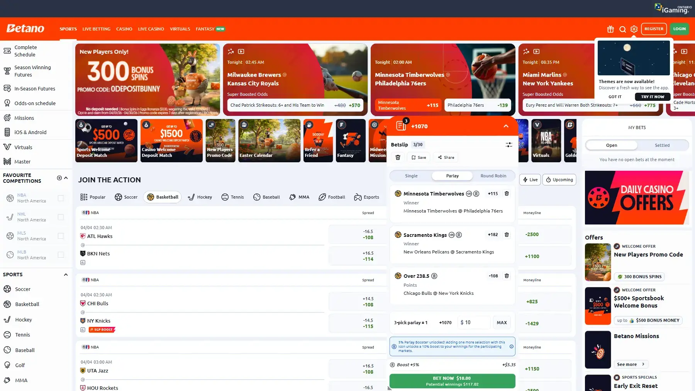Collapse the betslip panel chevron
The width and height of the screenshot is (695, 391).
[506, 126]
